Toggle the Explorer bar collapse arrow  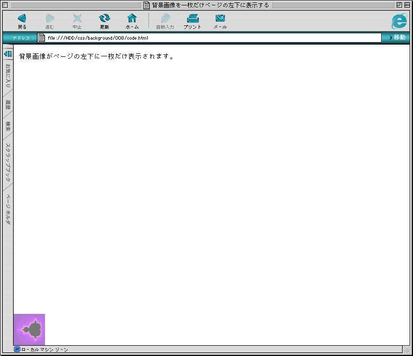click(8, 53)
